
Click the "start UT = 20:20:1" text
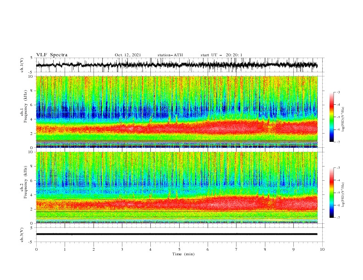coord(221,55)
